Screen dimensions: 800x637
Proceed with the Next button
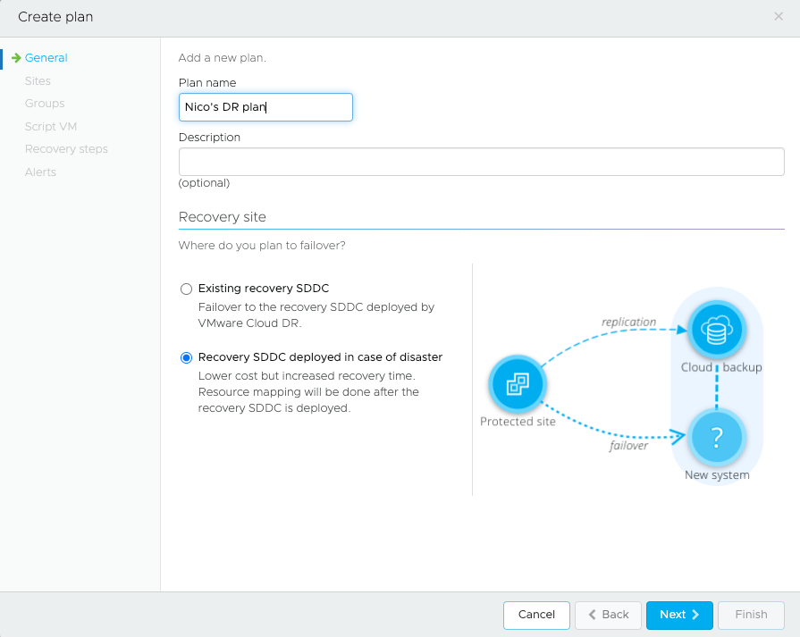coord(679,615)
